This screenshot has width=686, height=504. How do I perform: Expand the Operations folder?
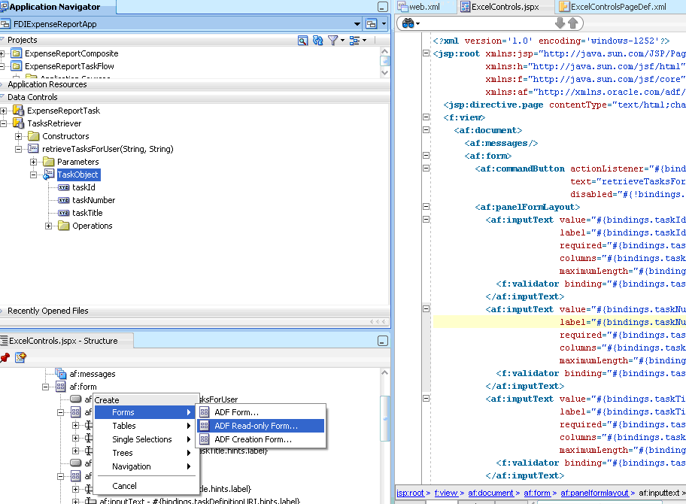tap(49, 226)
